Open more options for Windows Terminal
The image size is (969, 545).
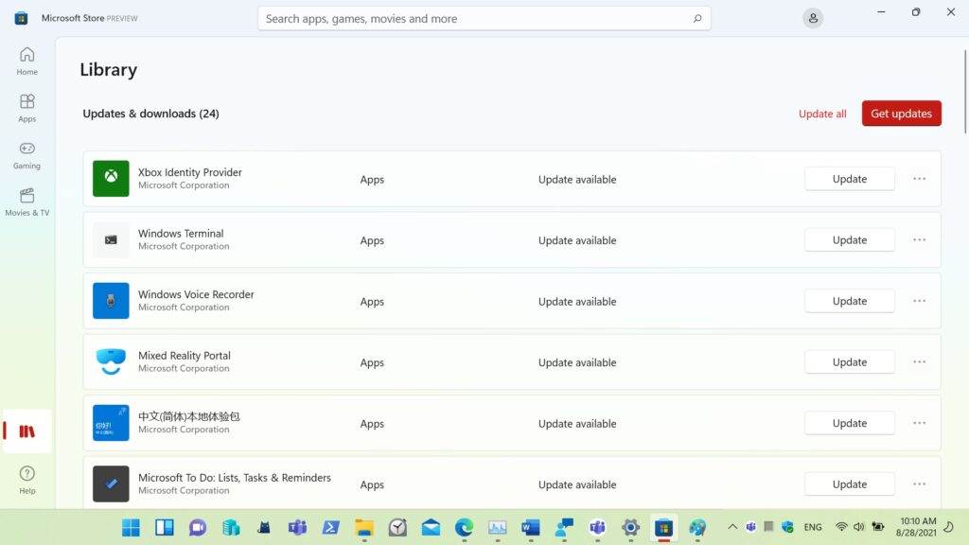click(919, 240)
